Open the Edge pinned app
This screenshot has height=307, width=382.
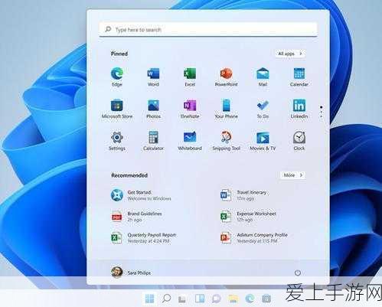[x=117, y=77]
